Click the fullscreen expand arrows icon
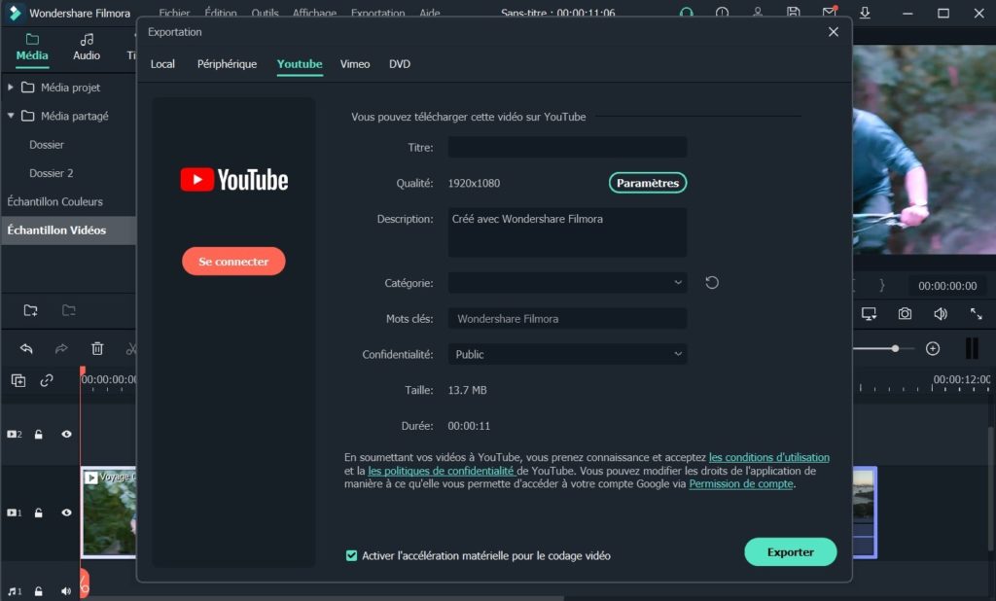996x601 pixels. [x=977, y=313]
